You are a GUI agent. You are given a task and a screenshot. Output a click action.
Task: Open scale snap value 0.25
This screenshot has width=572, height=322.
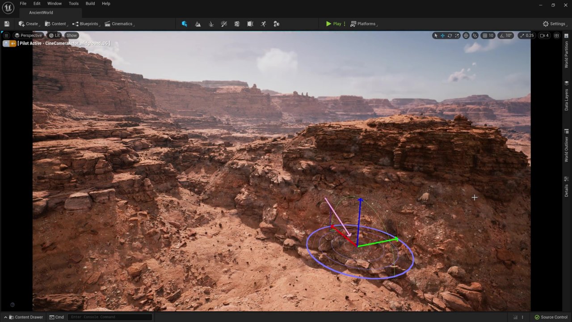[530, 35]
